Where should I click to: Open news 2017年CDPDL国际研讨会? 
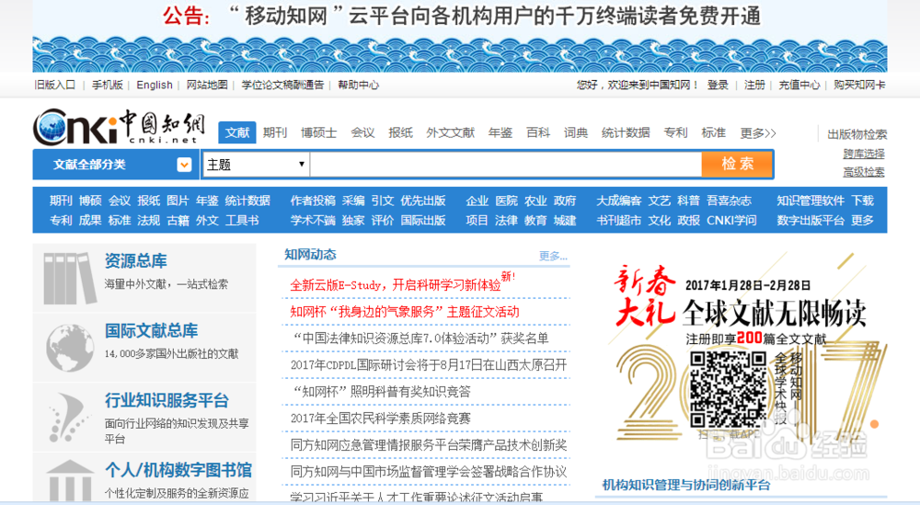(429, 365)
